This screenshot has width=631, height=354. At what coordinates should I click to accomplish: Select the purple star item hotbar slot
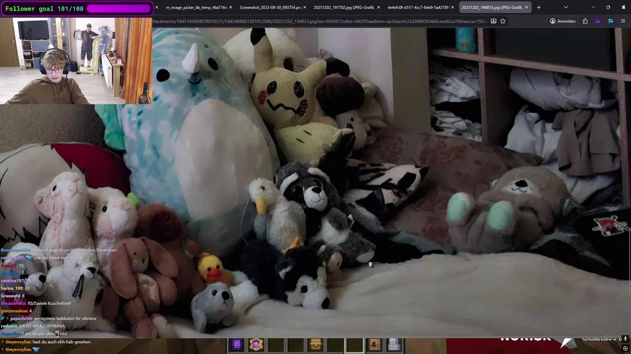256,345
